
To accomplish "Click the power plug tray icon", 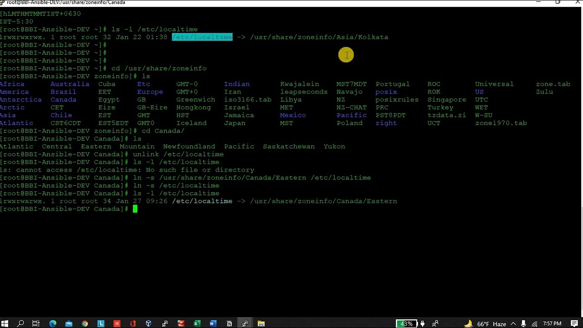I will coord(423,323).
